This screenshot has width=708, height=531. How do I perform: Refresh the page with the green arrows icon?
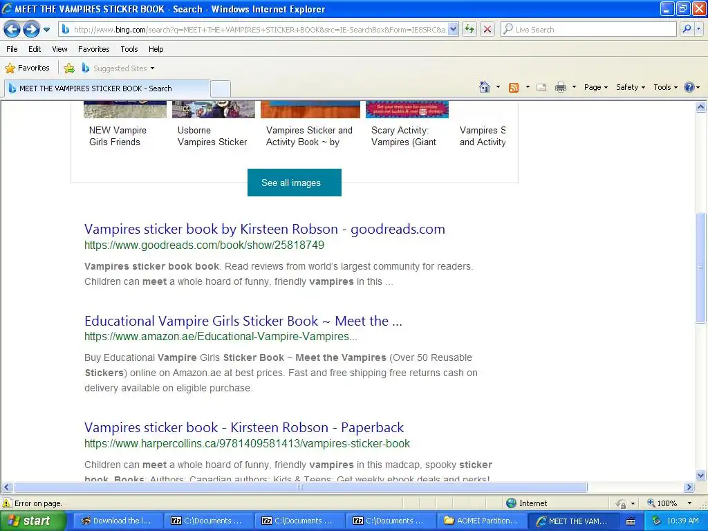tap(469, 30)
